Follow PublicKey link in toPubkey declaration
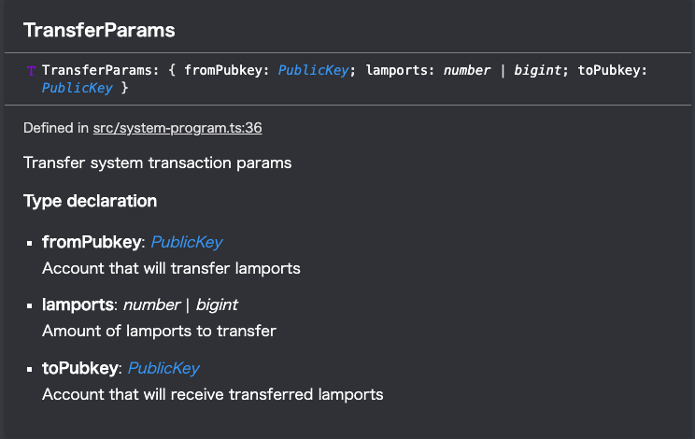This screenshot has height=439, width=695. [163, 368]
